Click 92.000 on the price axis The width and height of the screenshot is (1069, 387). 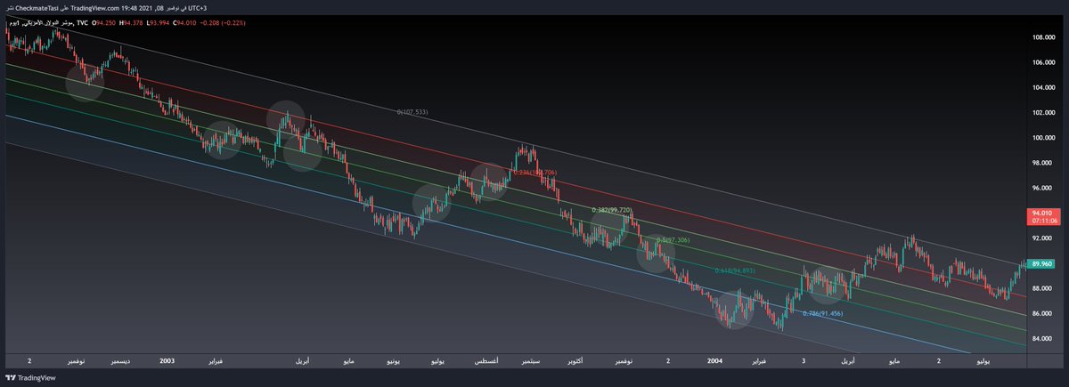tap(1044, 238)
